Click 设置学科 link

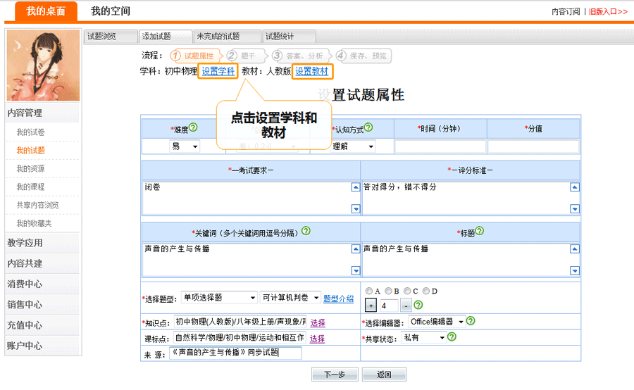point(218,72)
